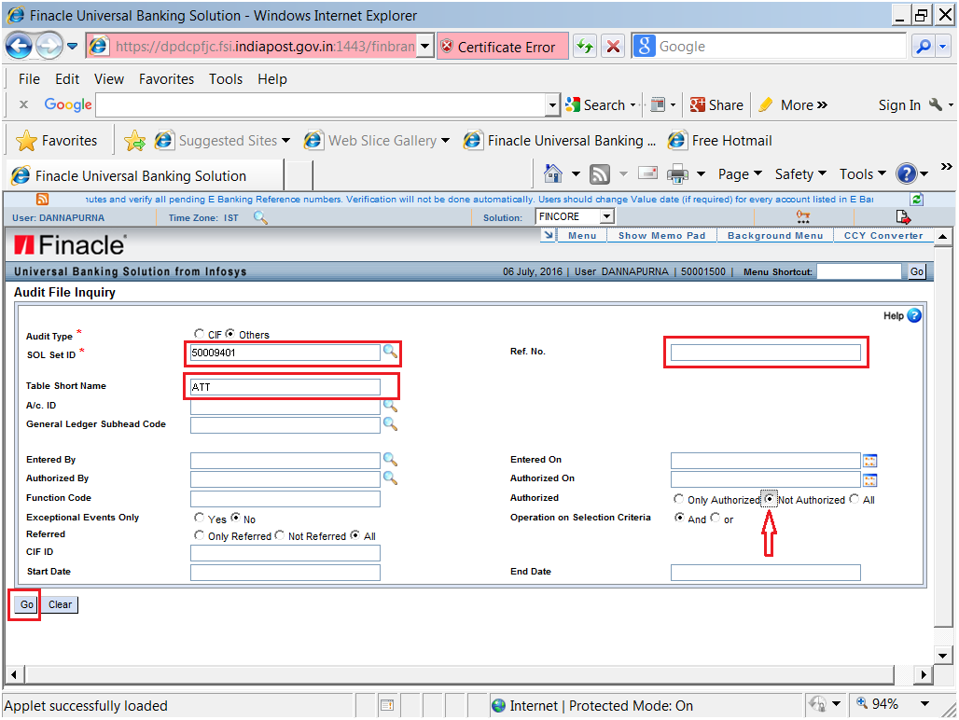This screenshot has width=959, height=720.
Task: Click the sign-out icon near the Solution bar
Action: coord(902,215)
